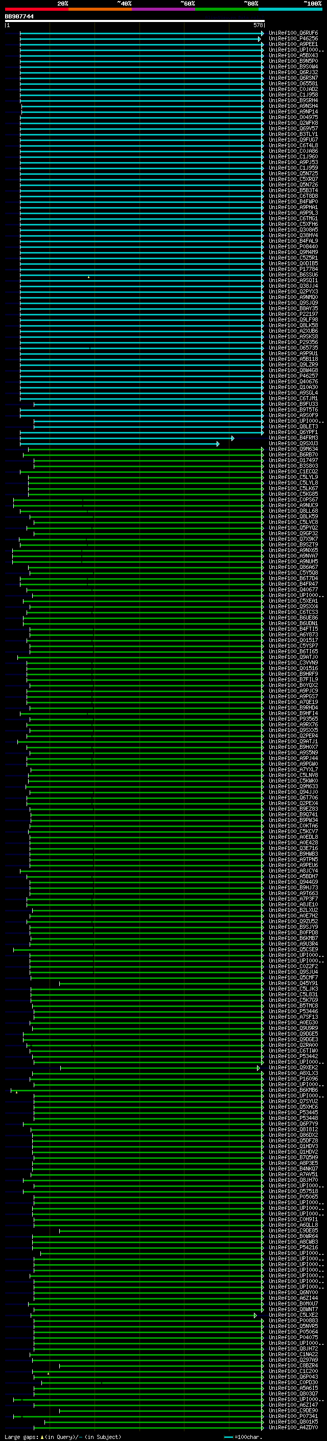Viewport: 327px width, 1441px height.
Task: Click the UniRef100_A9NUC9 label
Action: point(293,506)
